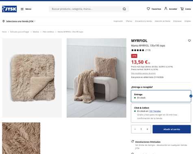Open the Inspiración menu item
This screenshot has height=154, width=193.
click(118, 21)
